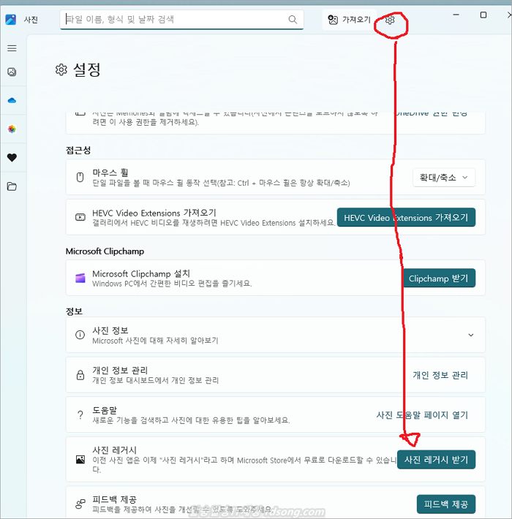
Task: Open Folders icon in left sidebar
Action: 12,186
